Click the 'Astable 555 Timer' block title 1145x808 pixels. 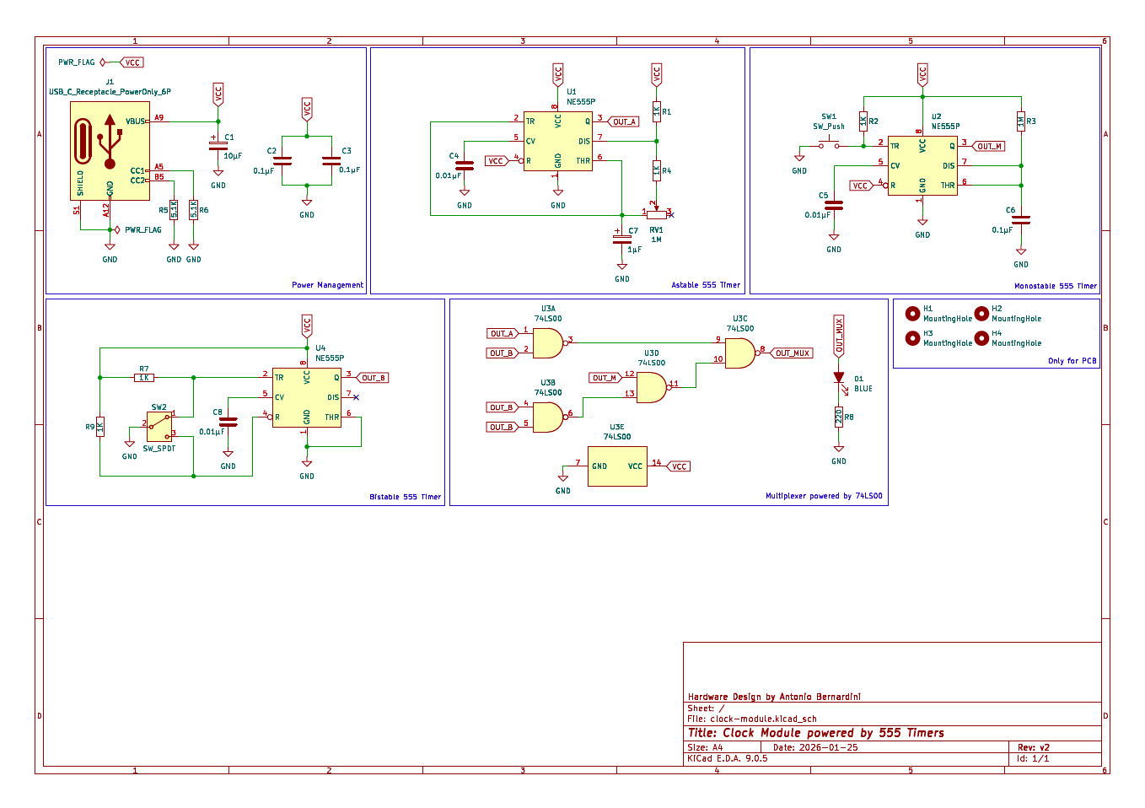(706, 285)
